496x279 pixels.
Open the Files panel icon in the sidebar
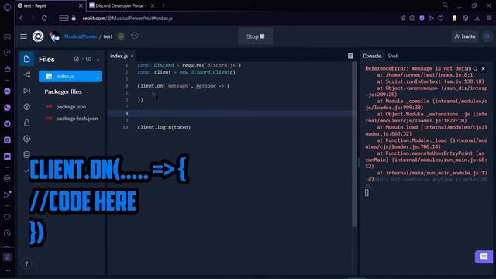pyautogui.click(x=27, y=59)
